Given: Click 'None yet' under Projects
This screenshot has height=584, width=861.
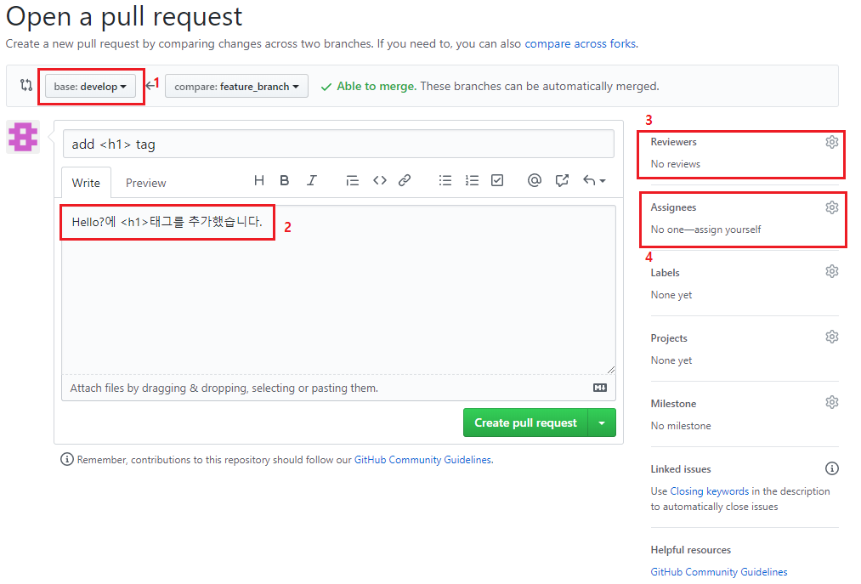Looking at the screenshot, I should tap(671, 360).
